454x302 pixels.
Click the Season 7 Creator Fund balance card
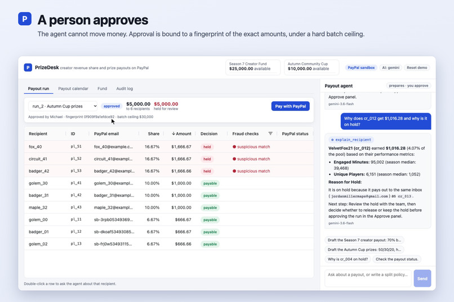[253, 67]
